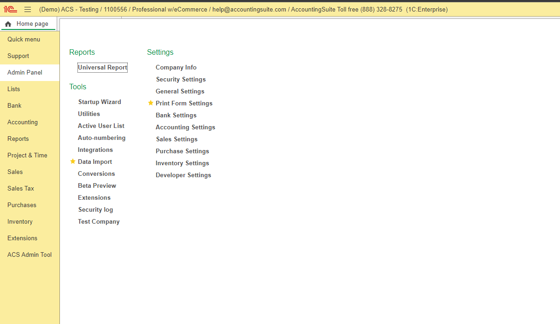
Task: Open the hamburger main menu
Action: [x=28, y=9]
